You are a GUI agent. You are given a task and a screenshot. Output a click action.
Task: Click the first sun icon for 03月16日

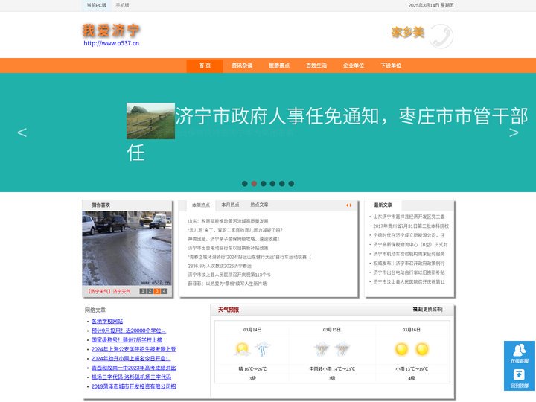[402, 349]
